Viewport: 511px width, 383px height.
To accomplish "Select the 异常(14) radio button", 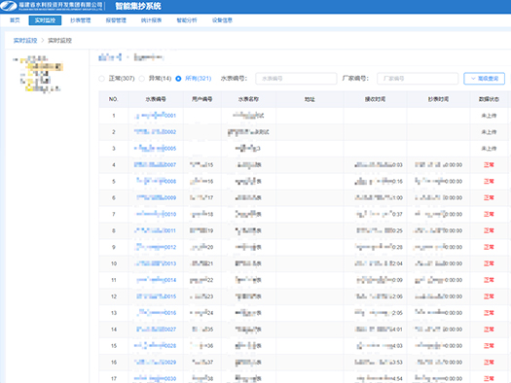I will click(142, 79).
